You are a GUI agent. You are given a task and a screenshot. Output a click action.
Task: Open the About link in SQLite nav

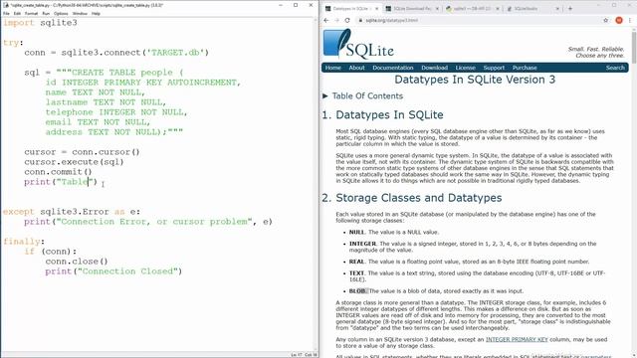coord(356,68)
